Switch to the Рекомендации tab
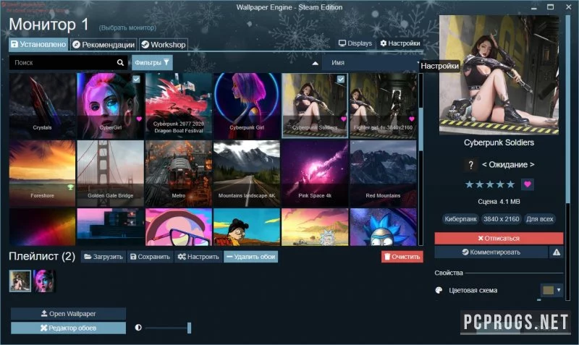The image size is (579, 345). (103, 45)
